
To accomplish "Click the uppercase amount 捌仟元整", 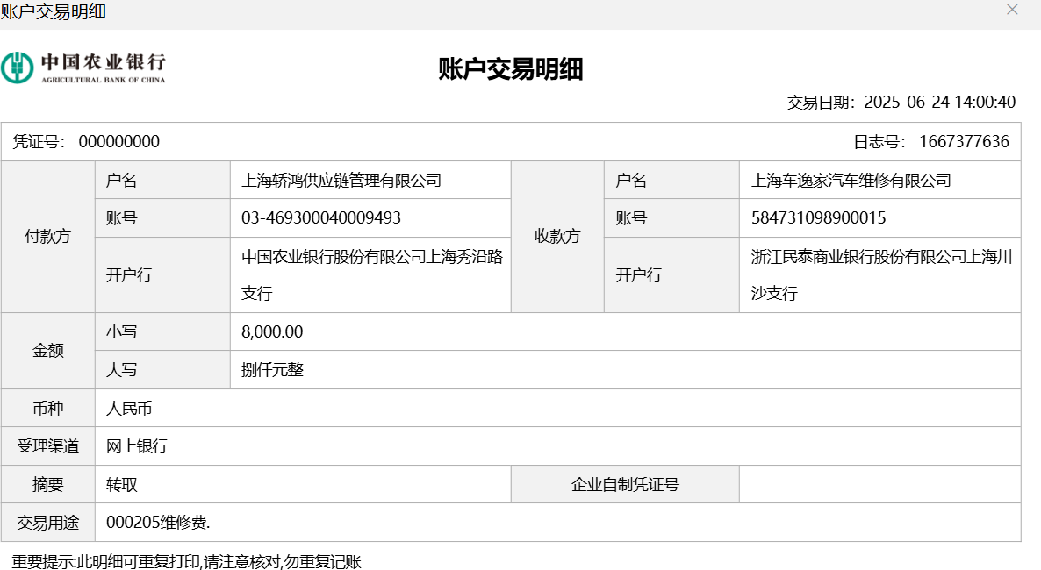I will [x=272, y=370].
